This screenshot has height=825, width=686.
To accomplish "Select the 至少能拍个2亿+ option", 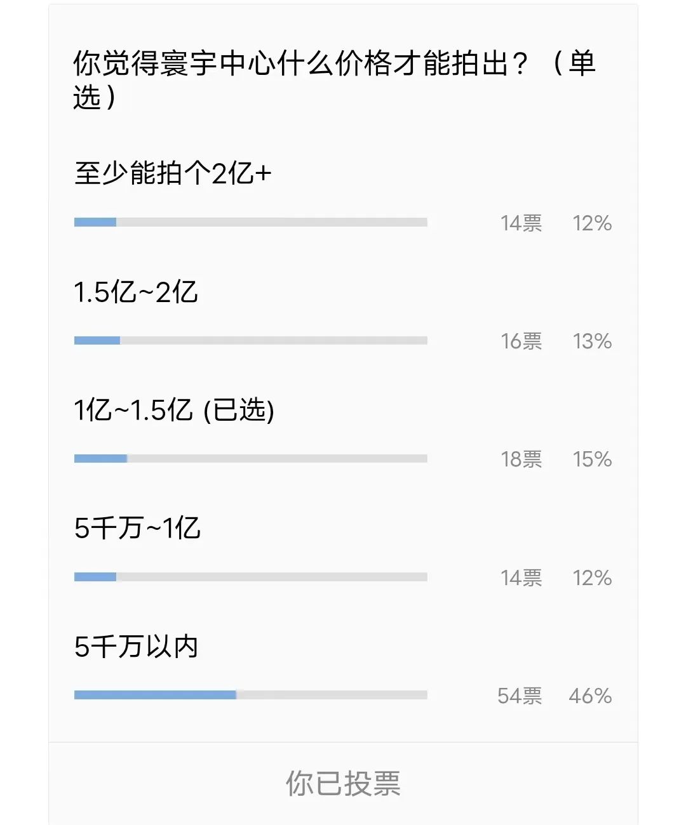I will 173,173.
